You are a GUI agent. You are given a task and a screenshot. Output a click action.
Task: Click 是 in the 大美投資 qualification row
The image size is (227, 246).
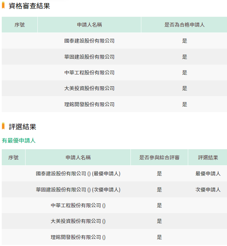tap(185, 88)
